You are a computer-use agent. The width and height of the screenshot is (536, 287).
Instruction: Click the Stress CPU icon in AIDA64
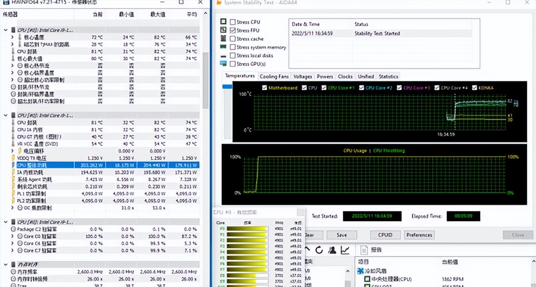tap(223, 22)
